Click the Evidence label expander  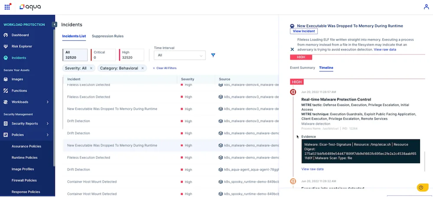point(308,136)
